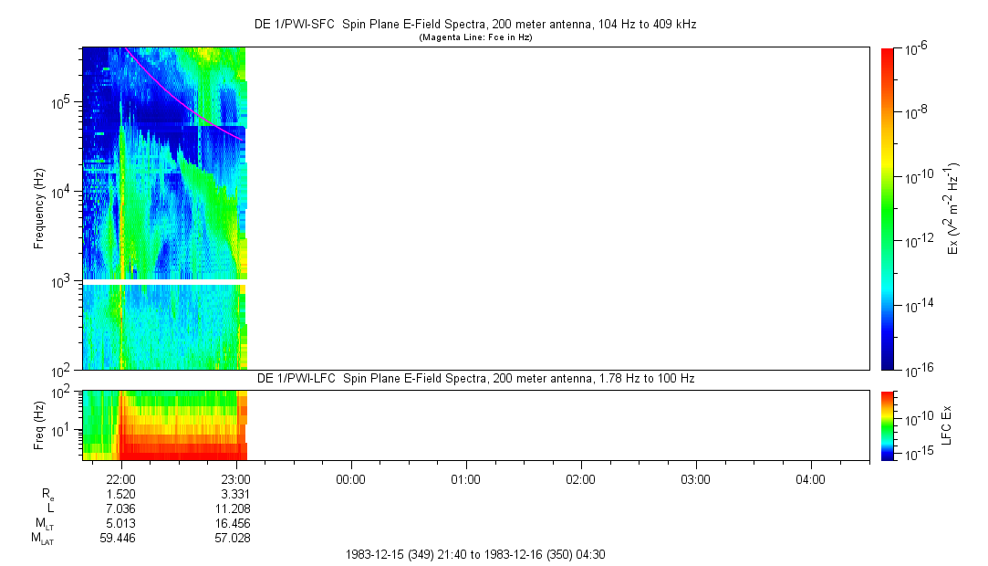Select the 22:00 time axis tick label

click(x=121, y=479)
